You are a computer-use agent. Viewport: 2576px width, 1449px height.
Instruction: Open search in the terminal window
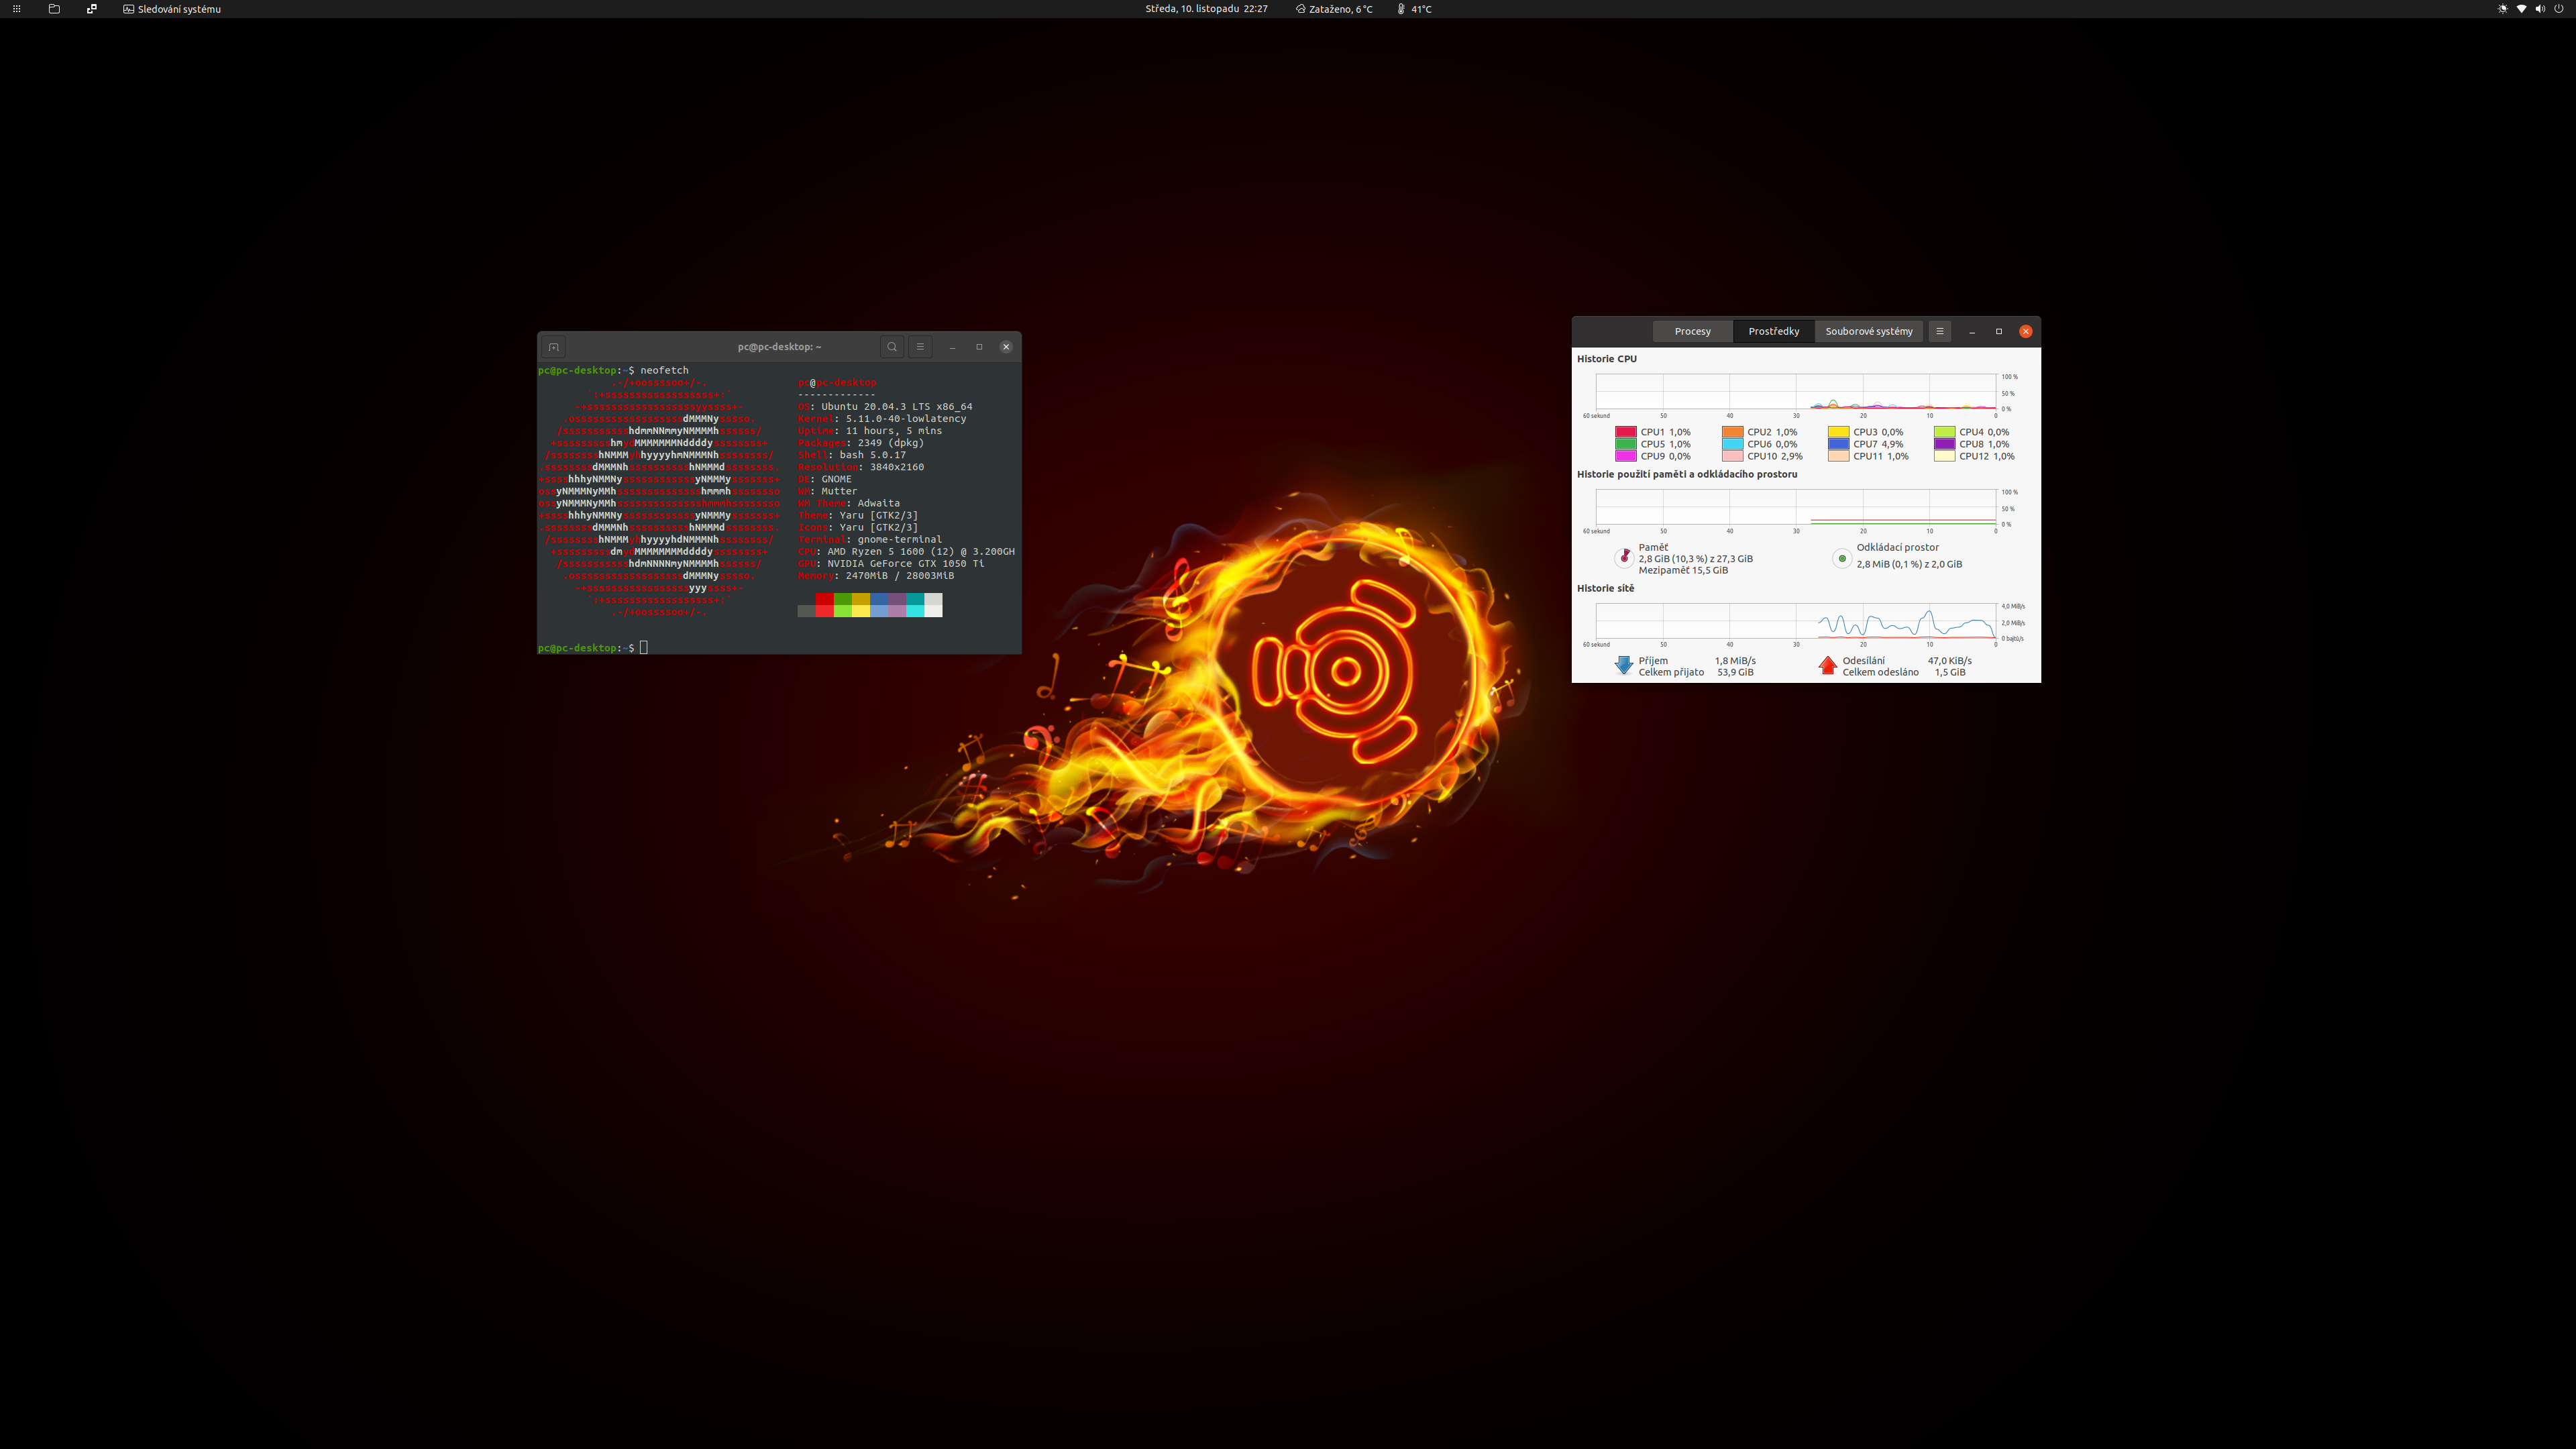892,347
